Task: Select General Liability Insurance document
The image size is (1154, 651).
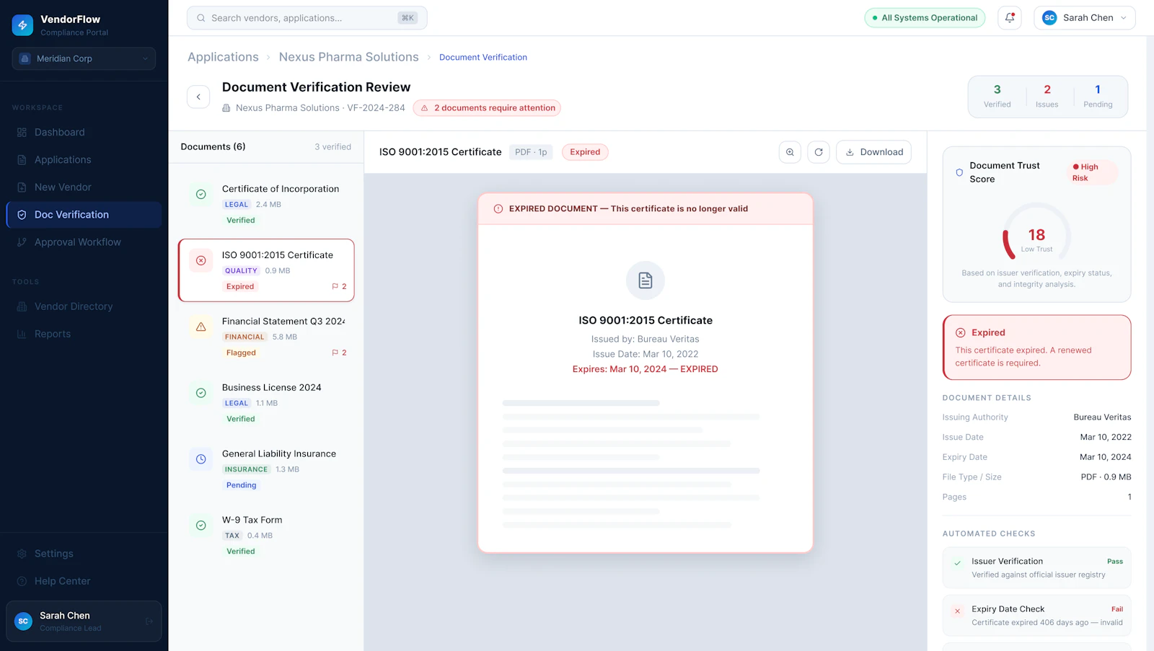Action: pos(266,469)
